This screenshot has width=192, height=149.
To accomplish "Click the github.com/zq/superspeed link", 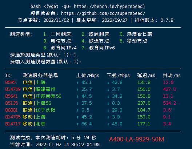I will tap(103, 13).
